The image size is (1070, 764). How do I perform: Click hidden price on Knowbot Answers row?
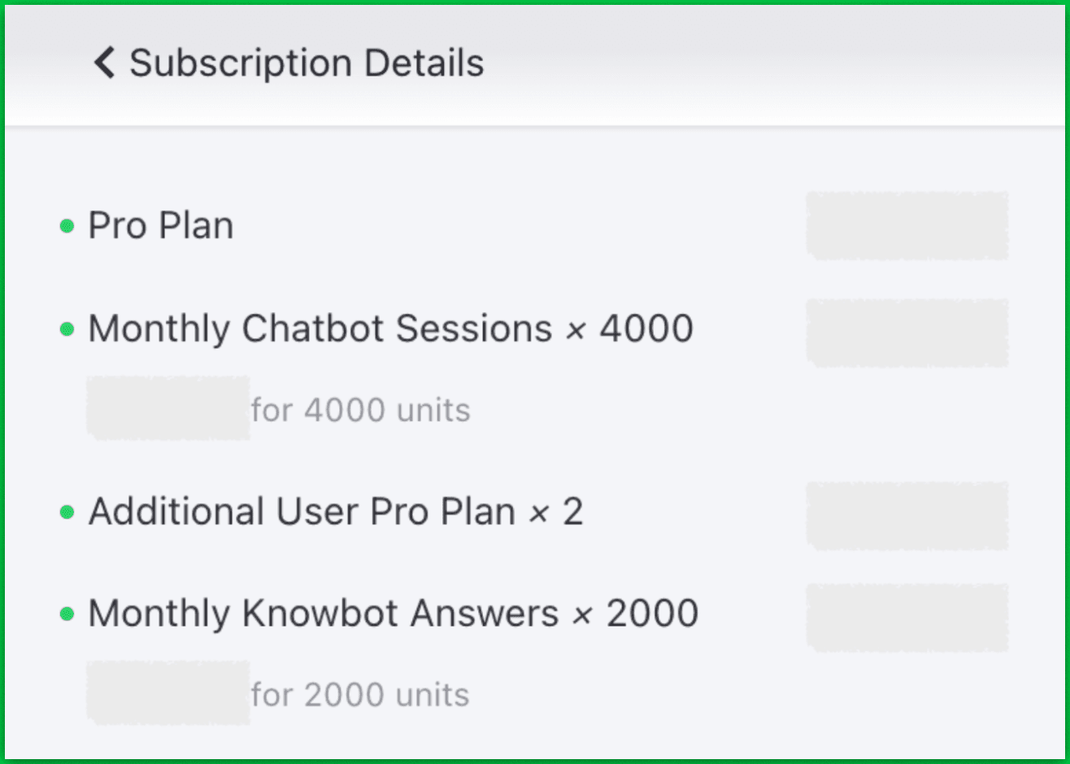tap(907, 617)
